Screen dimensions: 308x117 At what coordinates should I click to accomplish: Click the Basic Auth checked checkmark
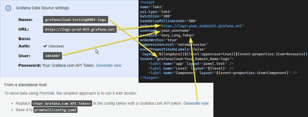pyautogui.click(x=45, y=46)
